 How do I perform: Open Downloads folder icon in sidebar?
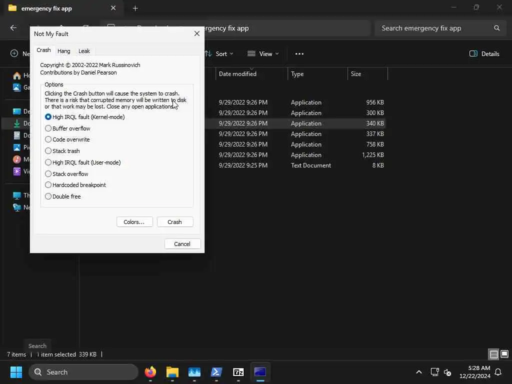[x=16, y=123]
